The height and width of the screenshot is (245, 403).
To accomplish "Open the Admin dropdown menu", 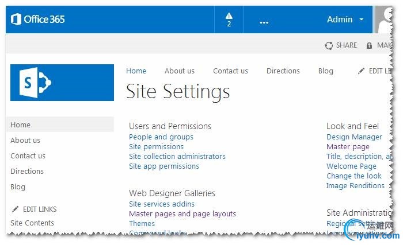I will pyautogui.click(x=345, y=20).
